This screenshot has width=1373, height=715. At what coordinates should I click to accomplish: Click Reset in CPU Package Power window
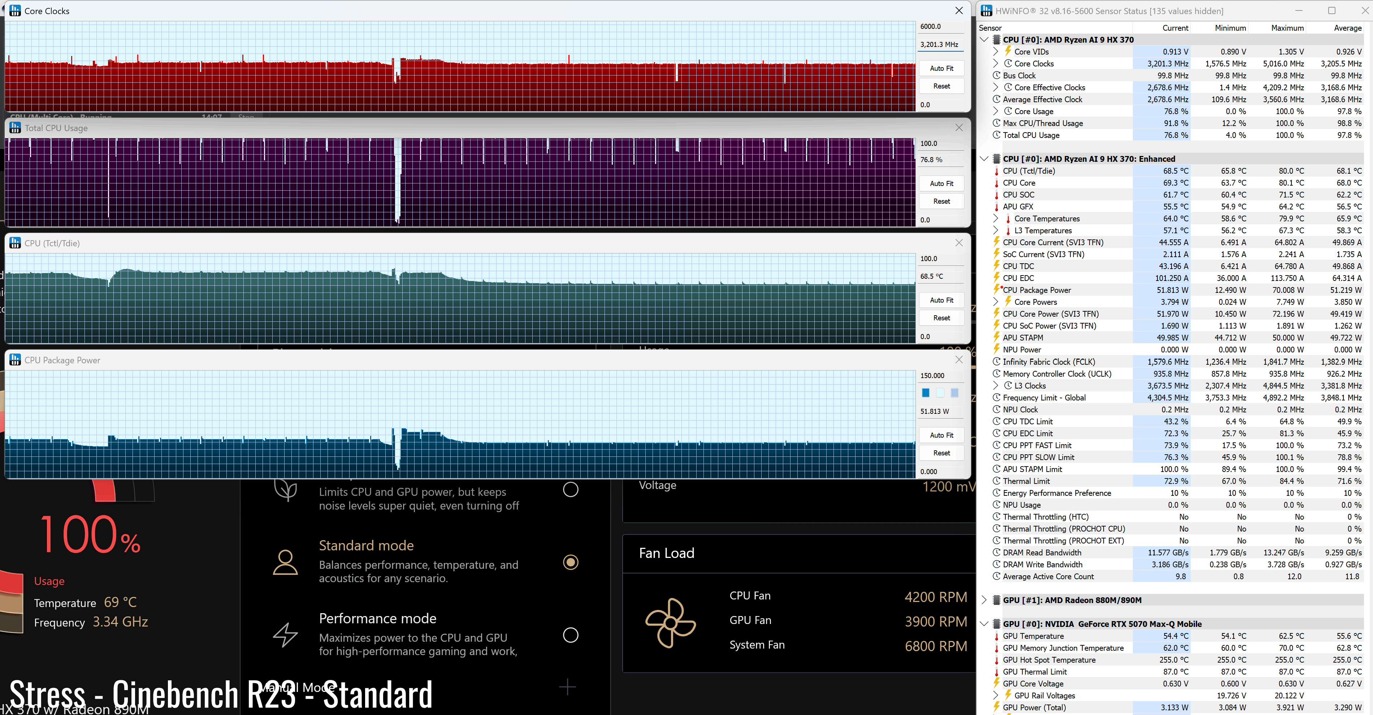941,453
